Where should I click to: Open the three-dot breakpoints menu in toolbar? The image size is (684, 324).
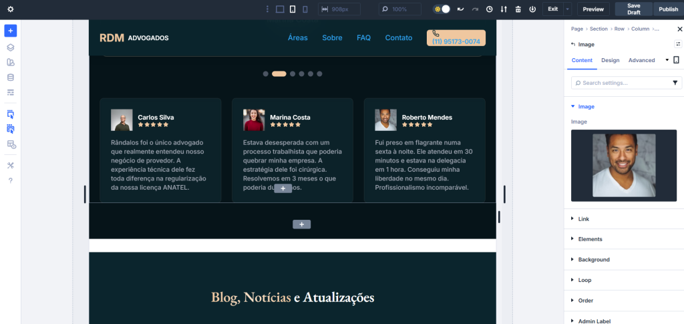(x=267, y=9)
